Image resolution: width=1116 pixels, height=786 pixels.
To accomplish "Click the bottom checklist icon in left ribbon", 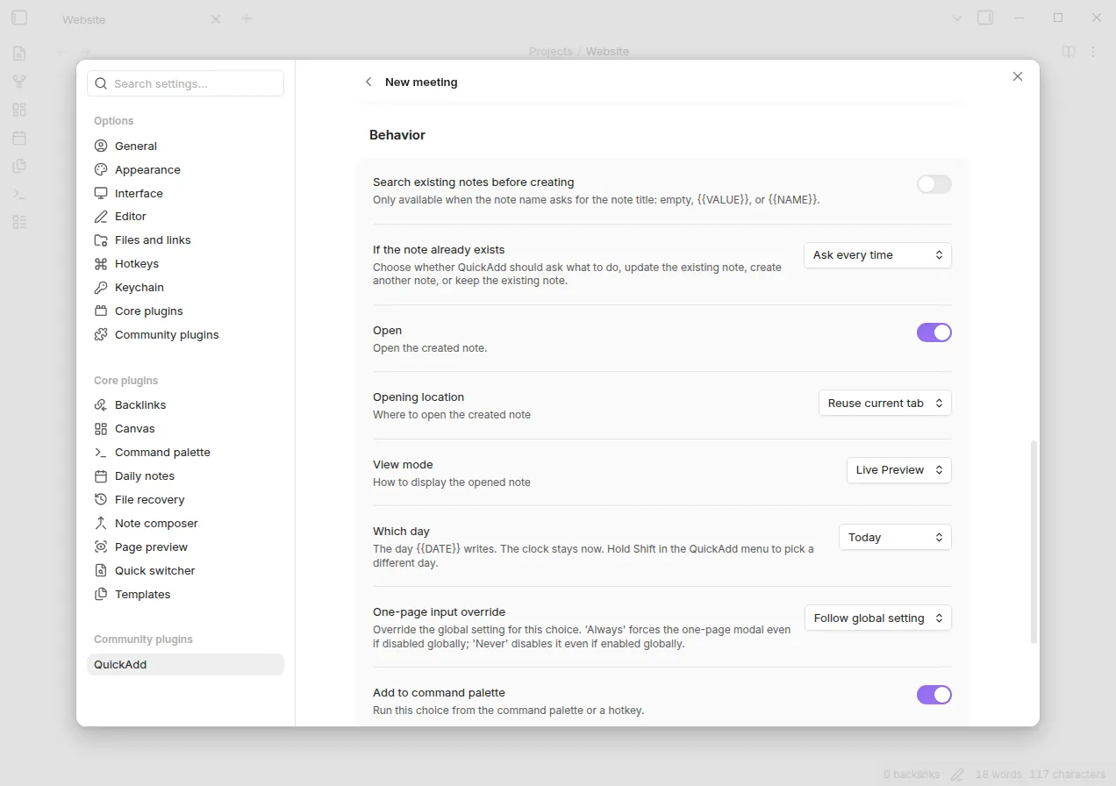I will 19,222.
